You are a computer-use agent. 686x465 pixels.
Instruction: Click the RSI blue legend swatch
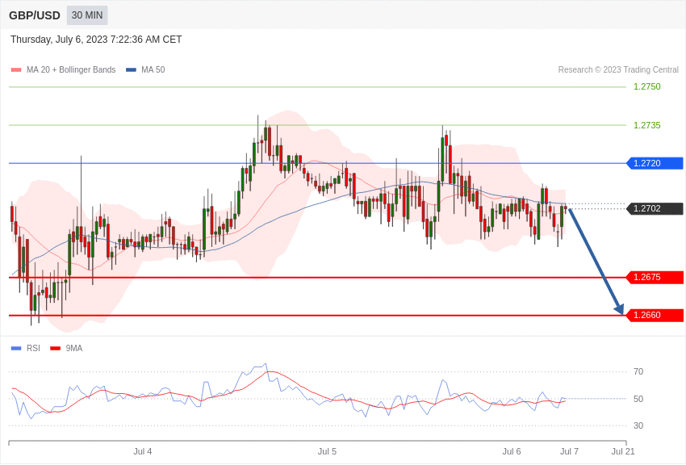click(16, 348)
